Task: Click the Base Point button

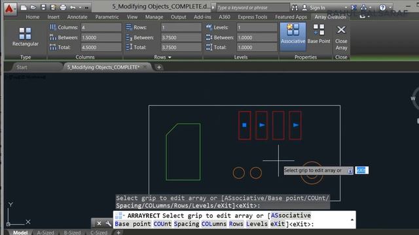Action: coord(319,34)
